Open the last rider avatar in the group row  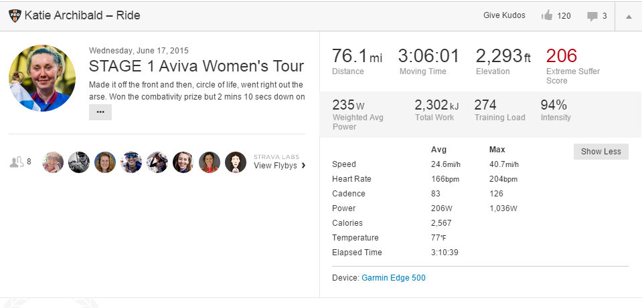[236, 162]
